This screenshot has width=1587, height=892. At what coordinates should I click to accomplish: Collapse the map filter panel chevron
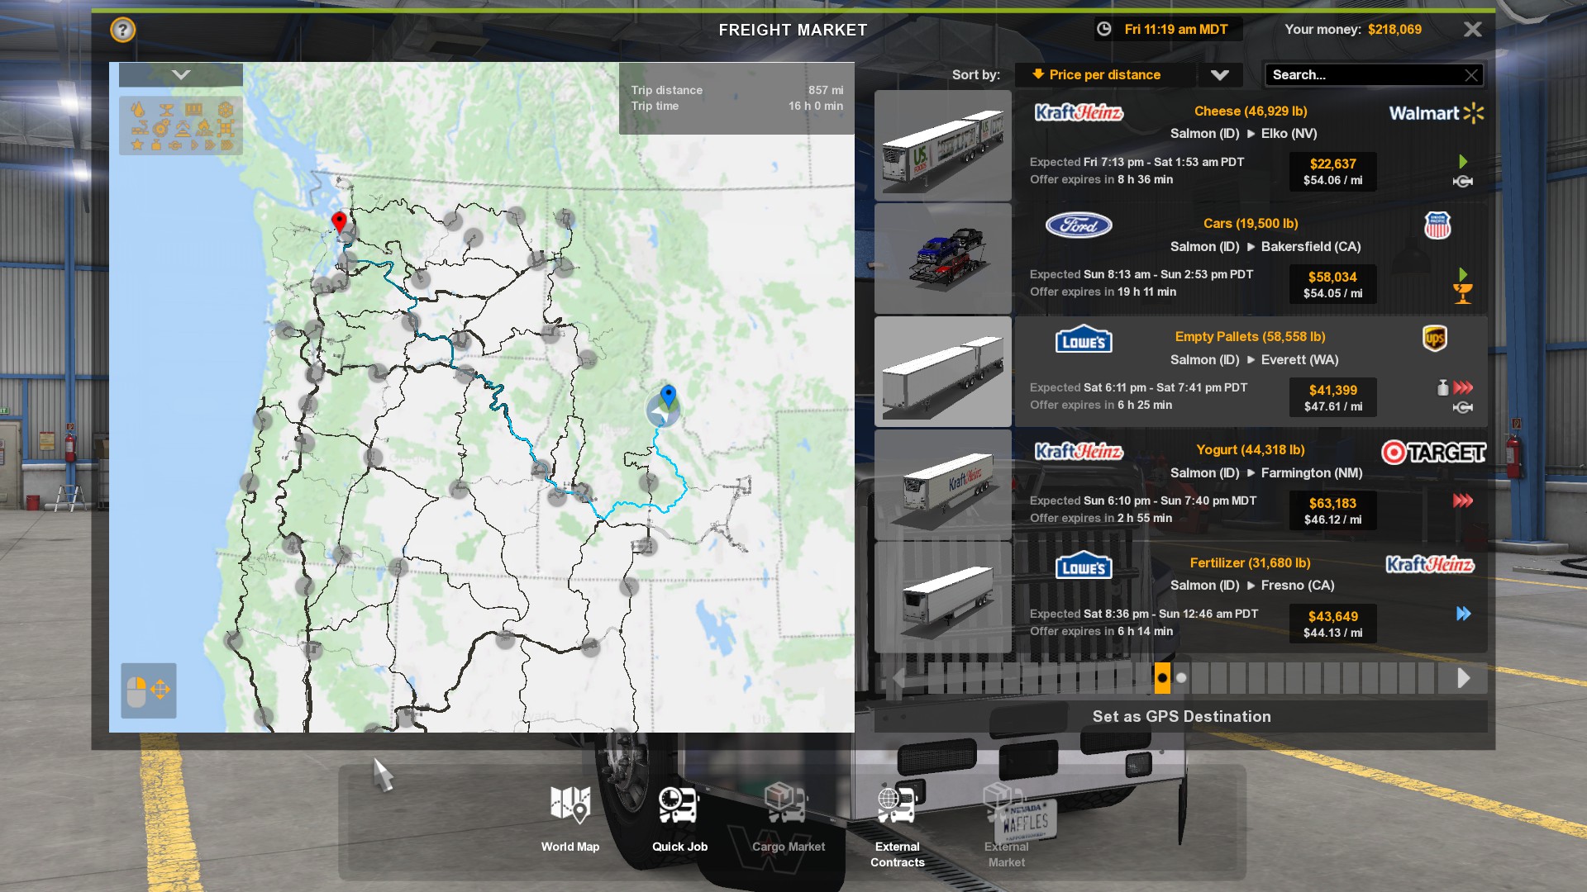[181, 75]
